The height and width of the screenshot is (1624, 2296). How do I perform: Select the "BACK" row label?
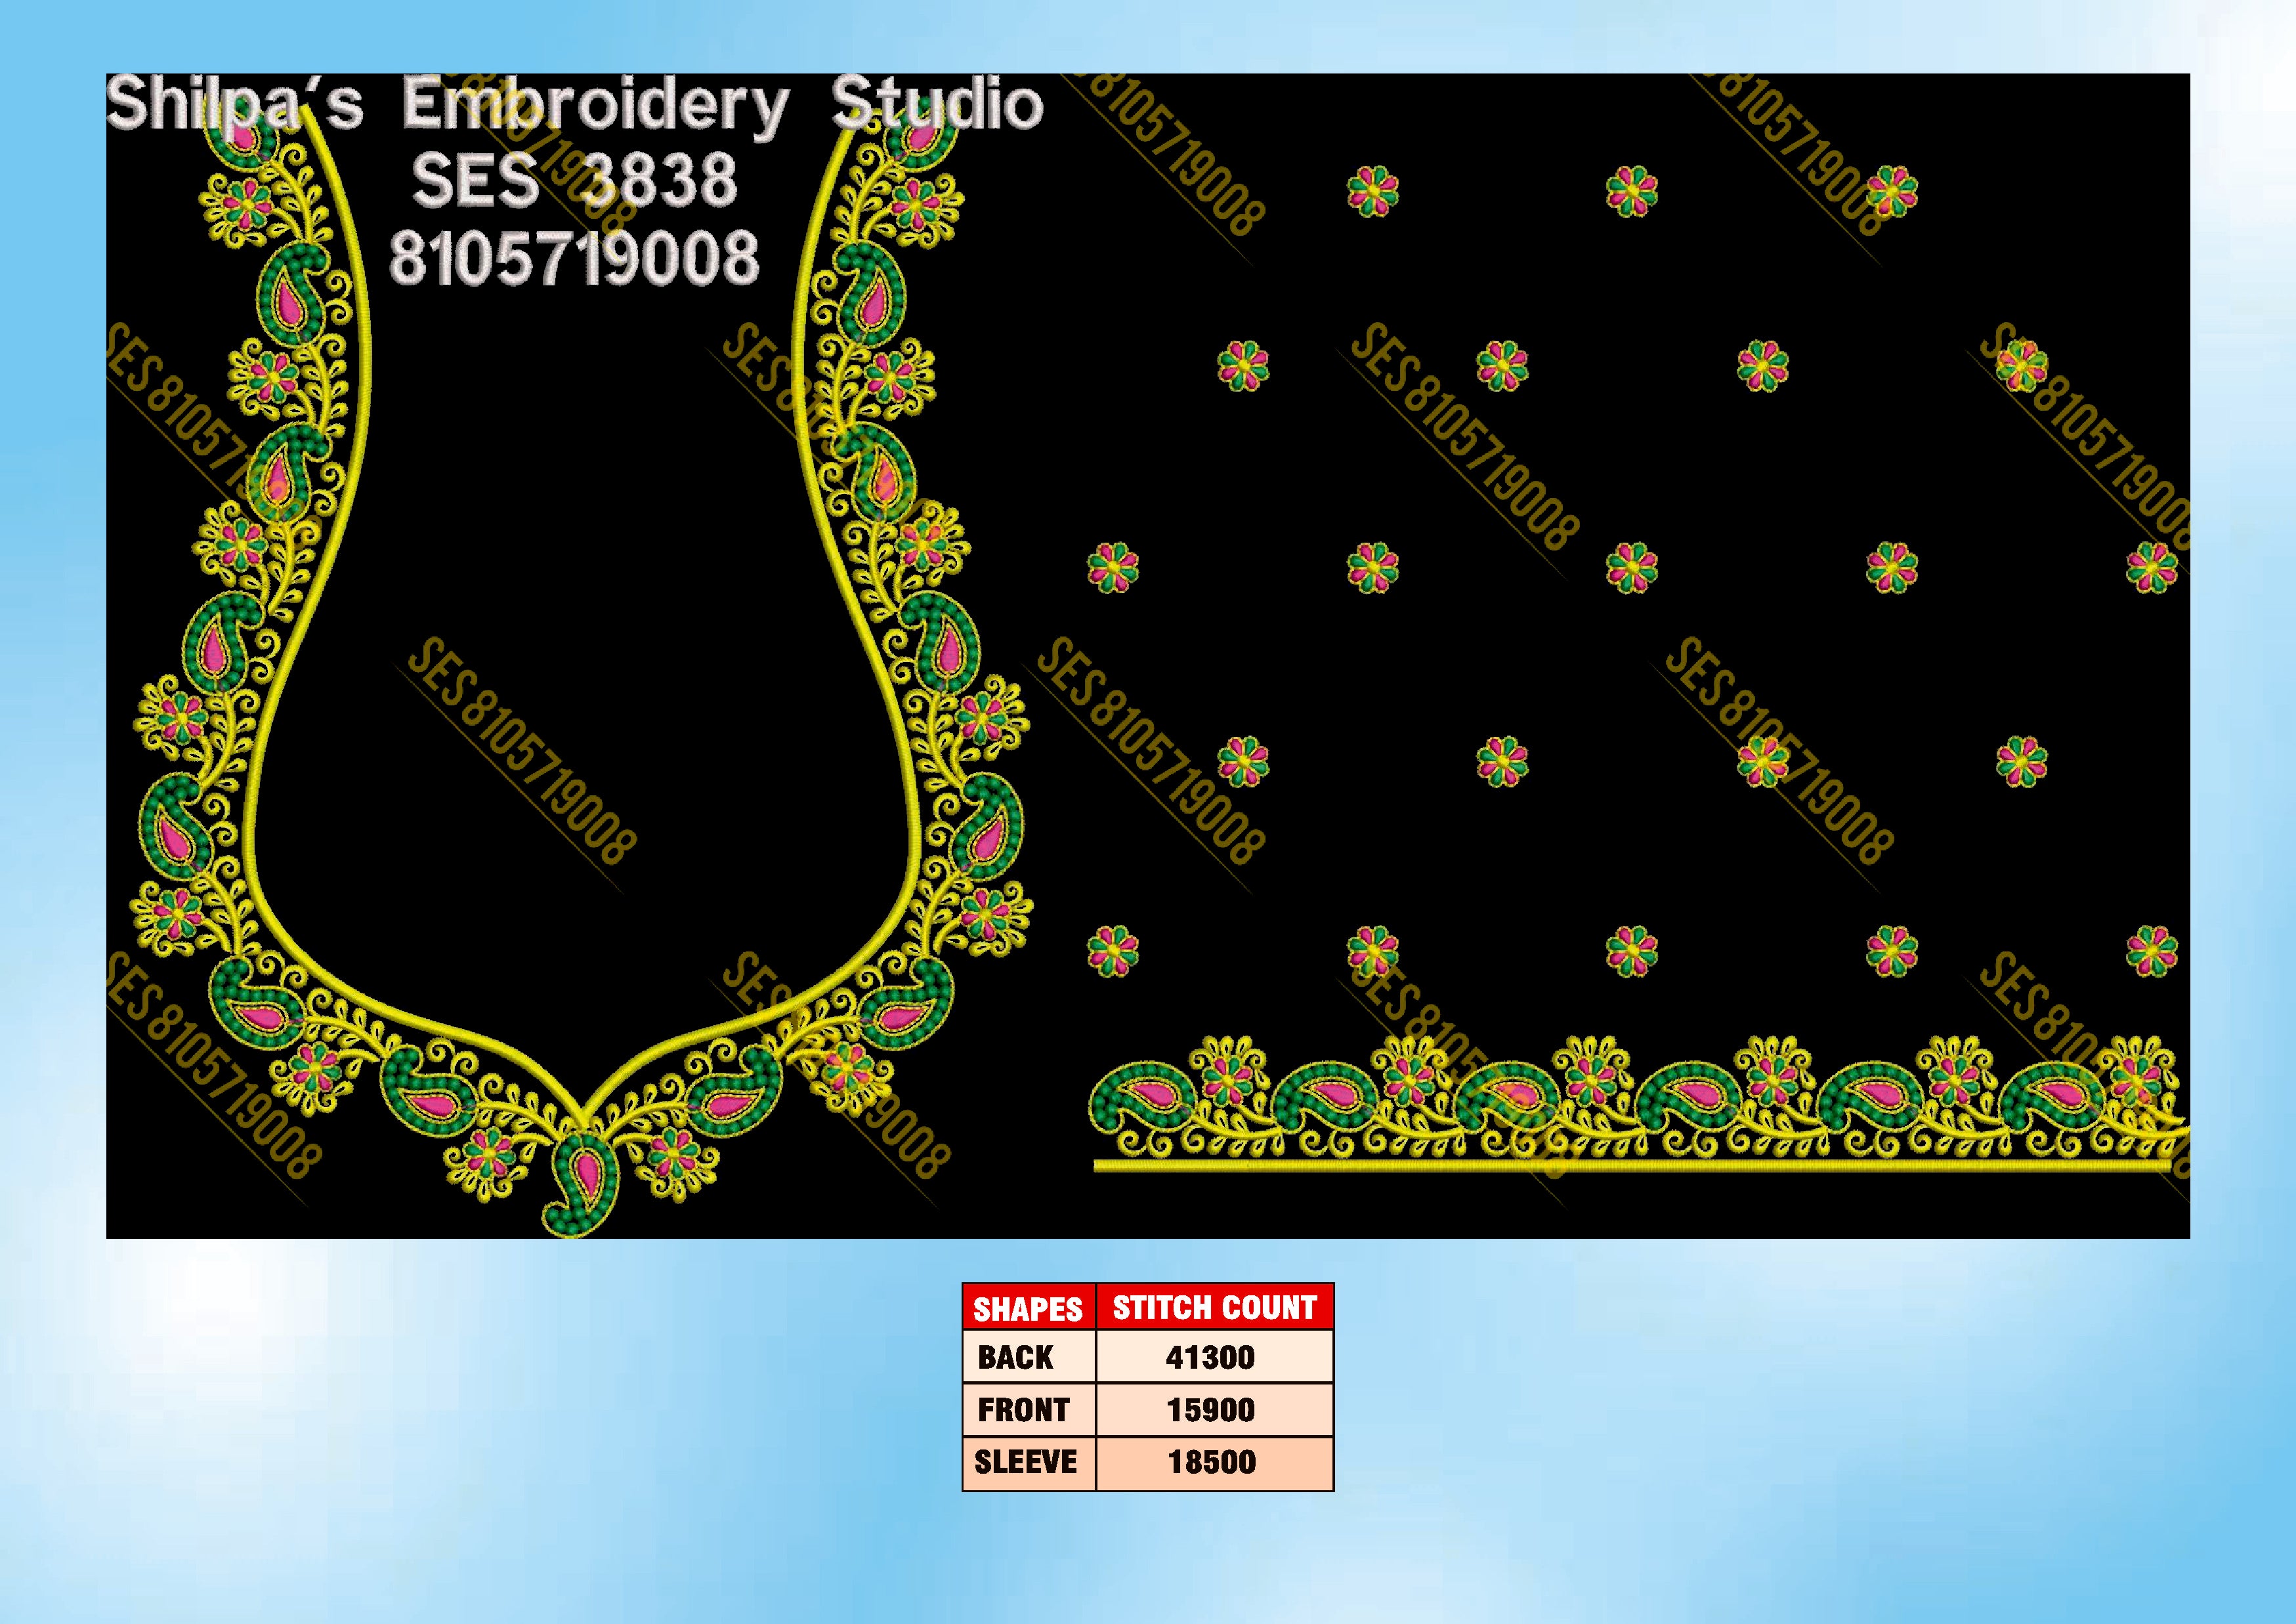point(1015,1357)
